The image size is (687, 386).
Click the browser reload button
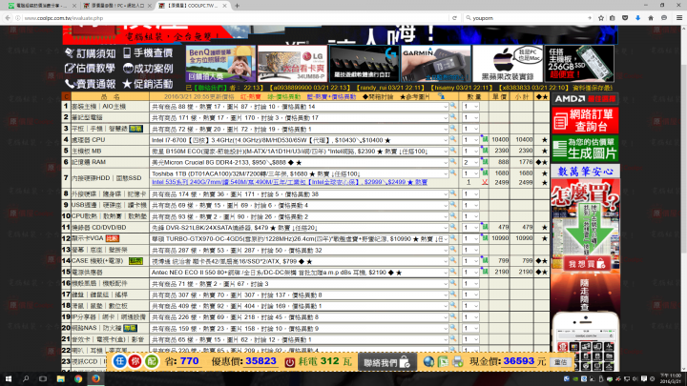(454, 18)
